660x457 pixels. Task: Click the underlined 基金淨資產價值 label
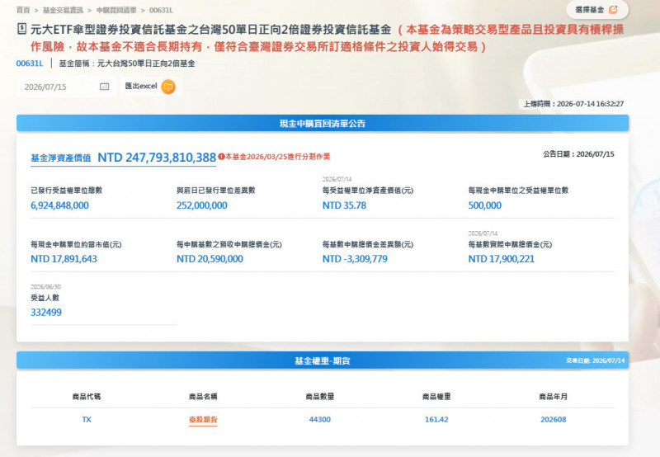(60, 158)
